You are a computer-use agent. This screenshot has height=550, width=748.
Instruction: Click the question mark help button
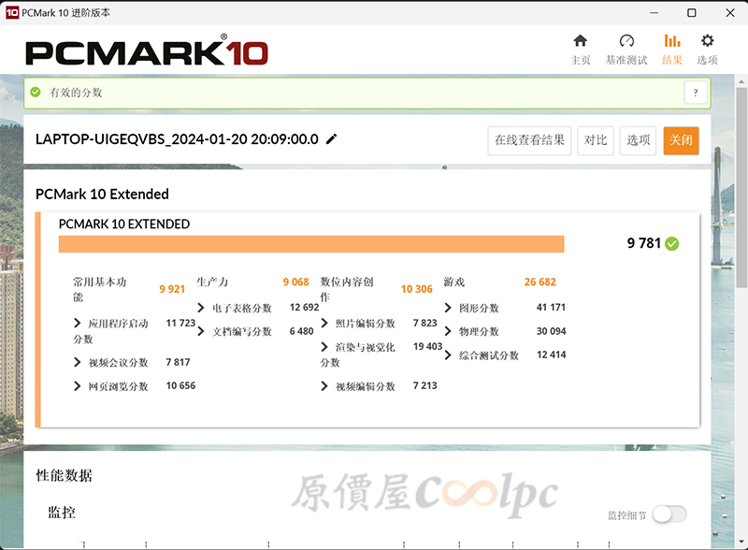pos(695,93)
